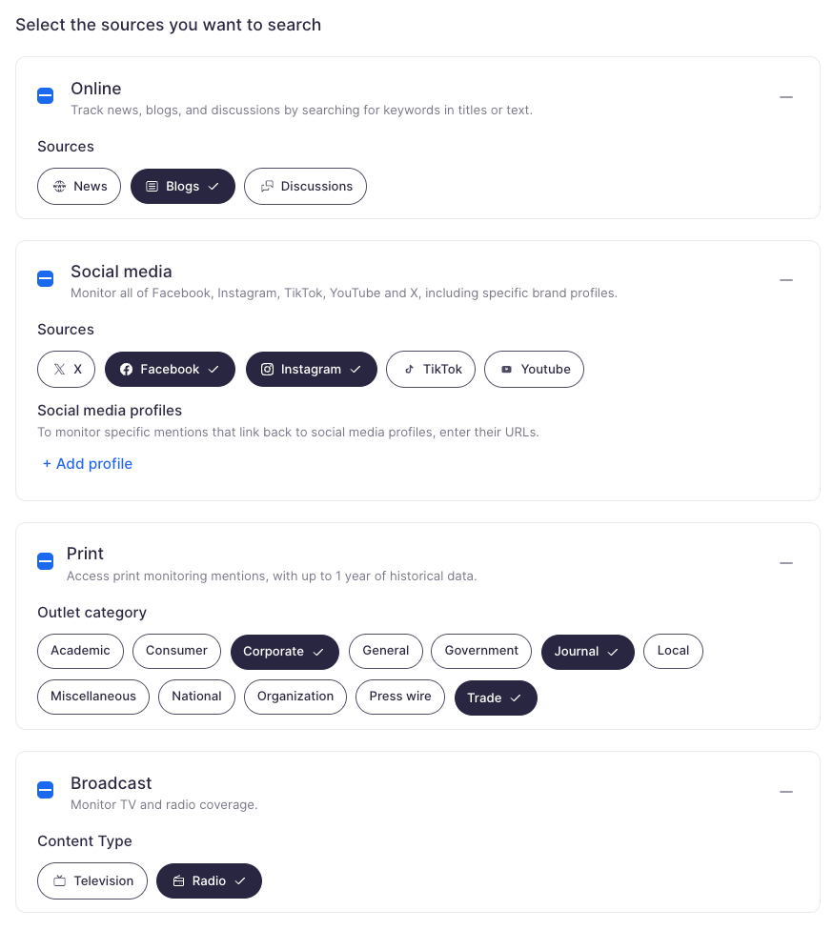The height and width of the screenshot is (930, 833).
Task: Select the Television content type
Action: [92, 881]
